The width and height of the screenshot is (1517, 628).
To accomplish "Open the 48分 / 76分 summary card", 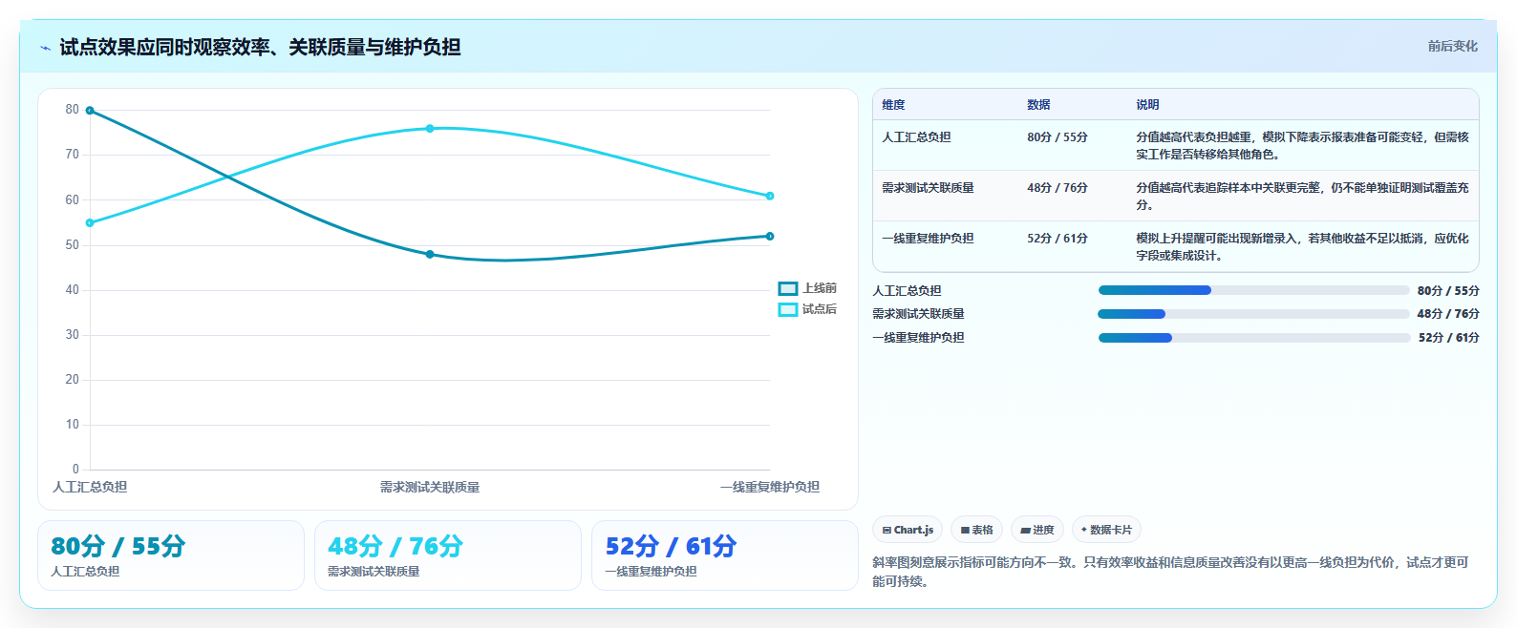I will tap(448, 555).
